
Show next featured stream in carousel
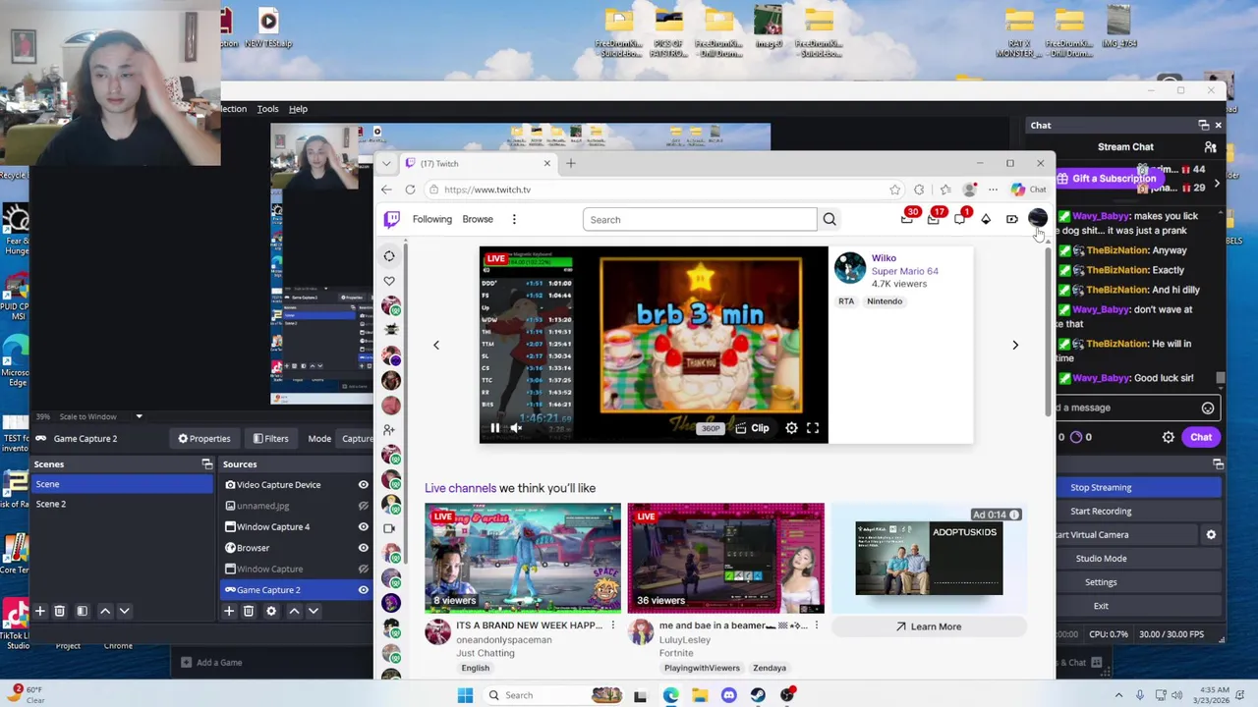(1015, 345)
